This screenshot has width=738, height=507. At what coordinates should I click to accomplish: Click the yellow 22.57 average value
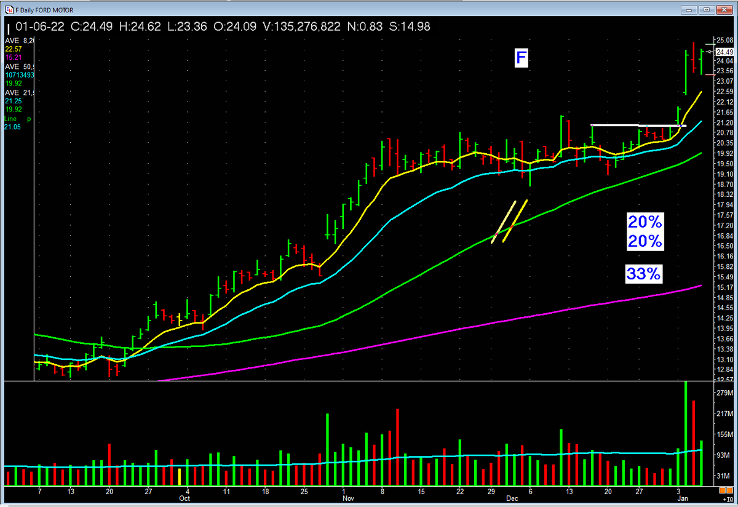[x=13, y=49]
